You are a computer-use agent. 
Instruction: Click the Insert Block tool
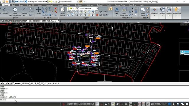coord(143,12)
